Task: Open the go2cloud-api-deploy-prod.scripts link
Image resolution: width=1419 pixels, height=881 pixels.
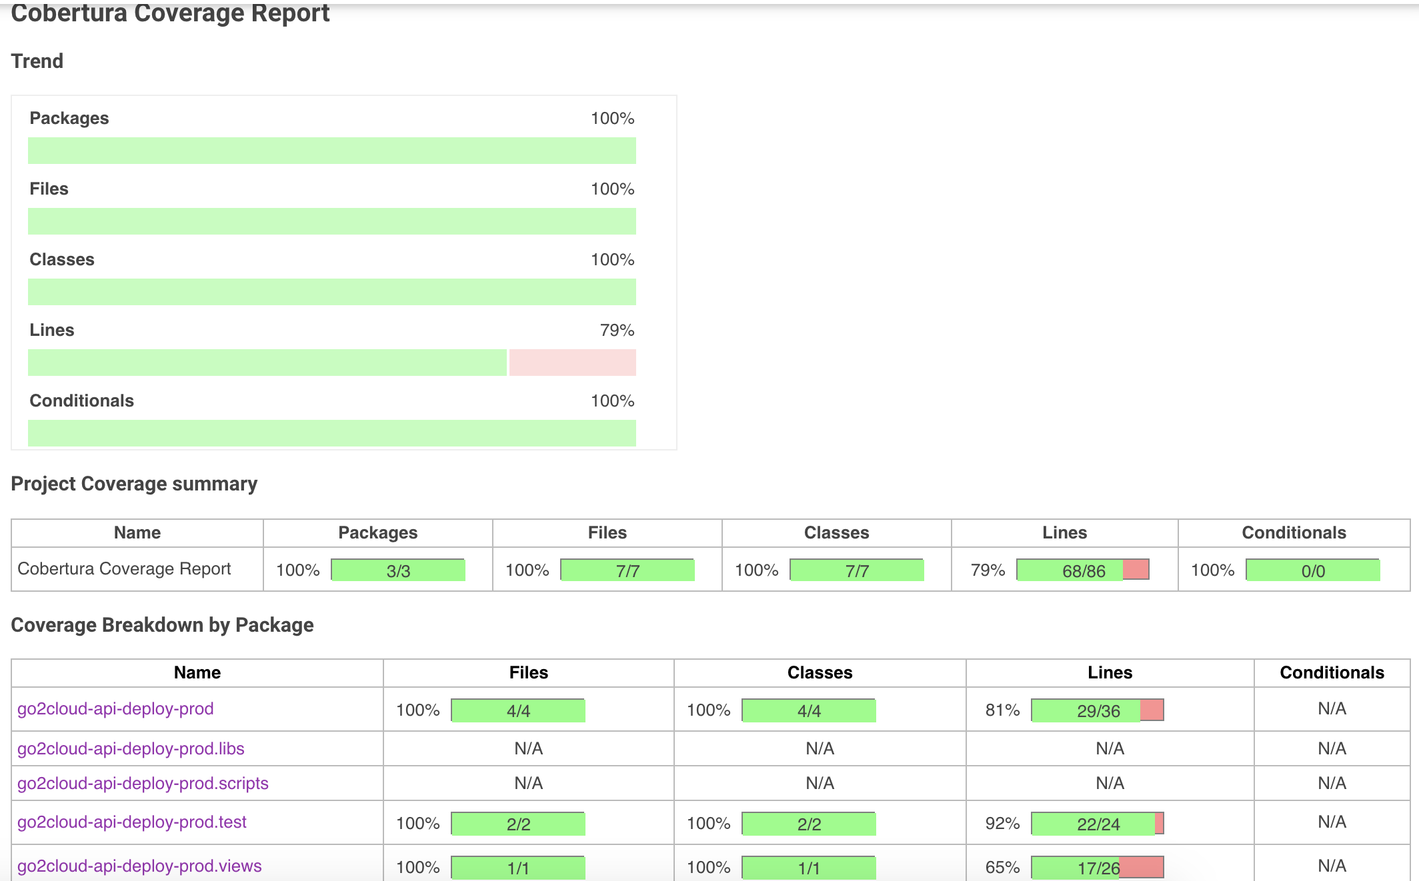Action: (x=143, y=783)
